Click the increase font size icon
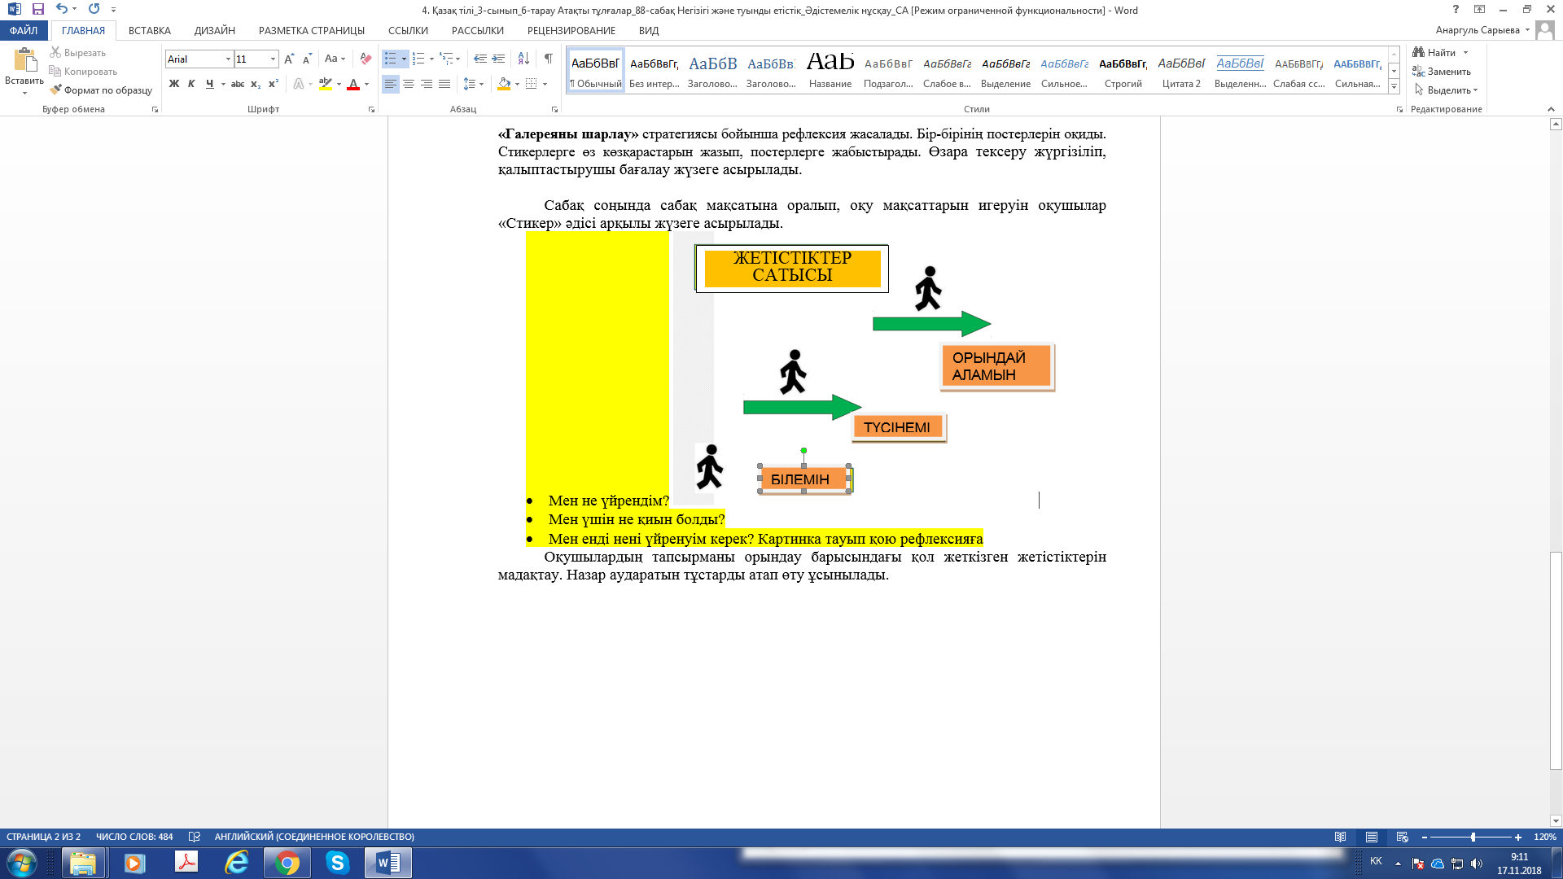Screen dimensions: 1563x879 (x=289, y=59)
